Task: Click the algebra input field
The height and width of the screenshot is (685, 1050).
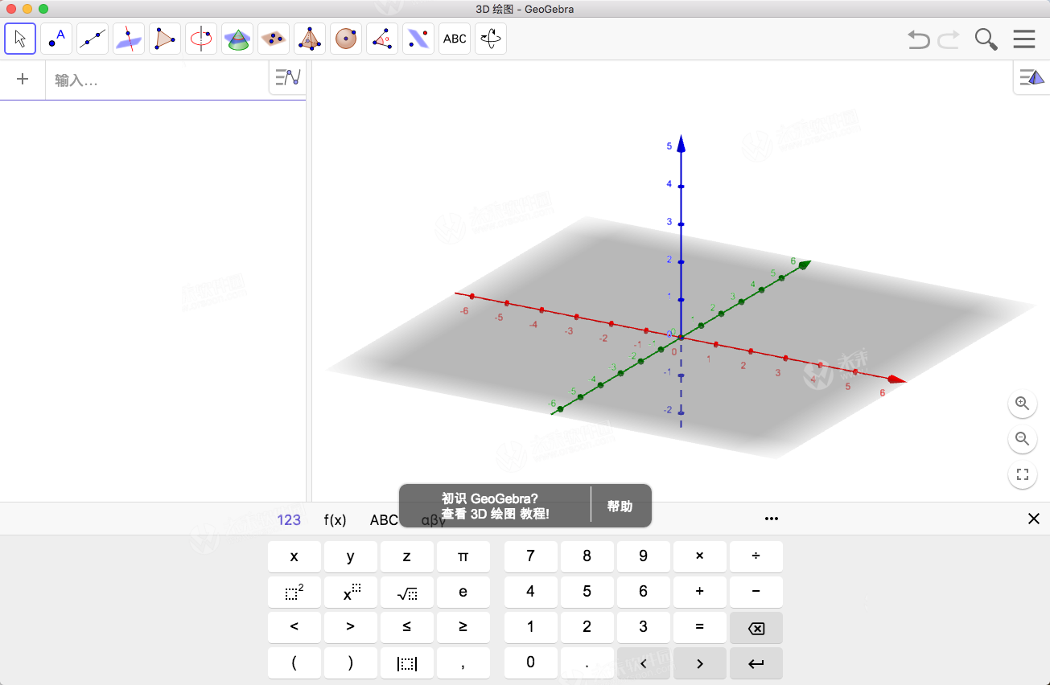Action: tap(157, 80)
